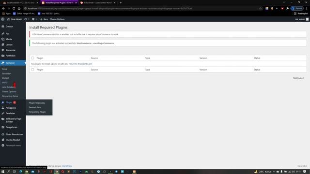Screen dimensions: 310x174
Task: Open the Apps bookmark shortcut
Action: [x=6, y=14]
